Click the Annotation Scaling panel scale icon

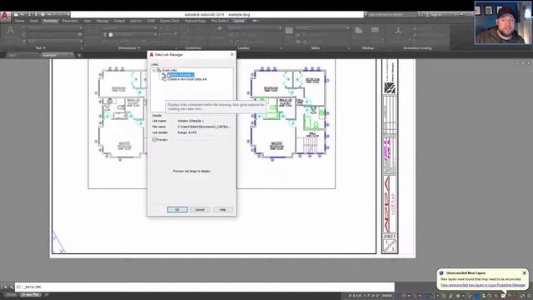398,31
